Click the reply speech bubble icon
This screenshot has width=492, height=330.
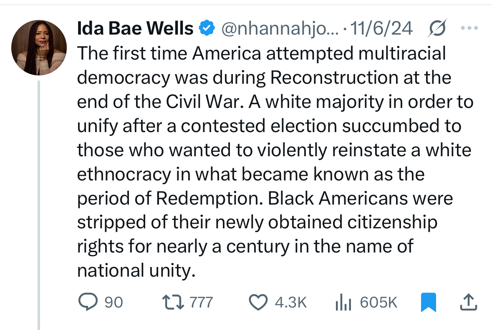(x=87, y=302)
